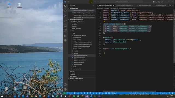Image resolution: width=175 pixels, height=98 pixels.
Task: Expand the services folder
Action: pyautogui.click(x=82, y=53)
